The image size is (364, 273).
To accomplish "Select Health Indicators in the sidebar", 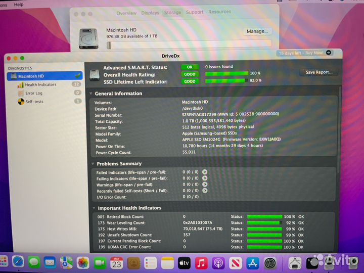I will (40, 85).
